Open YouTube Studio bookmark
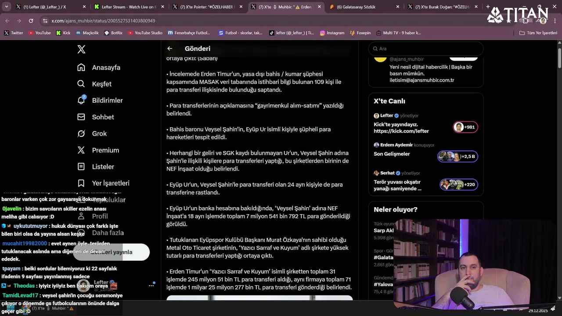This screenshot has width=562, height=316. click(145, 33)
